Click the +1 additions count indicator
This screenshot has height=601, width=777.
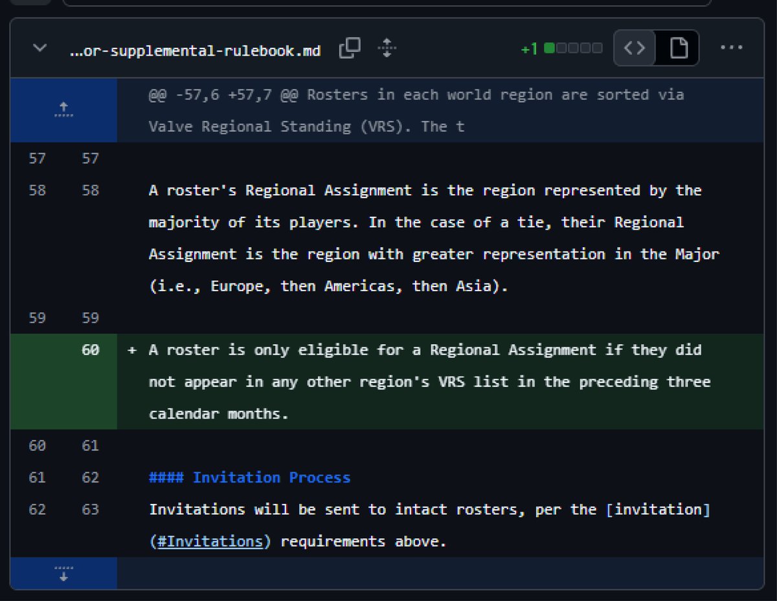click(529, 49)
